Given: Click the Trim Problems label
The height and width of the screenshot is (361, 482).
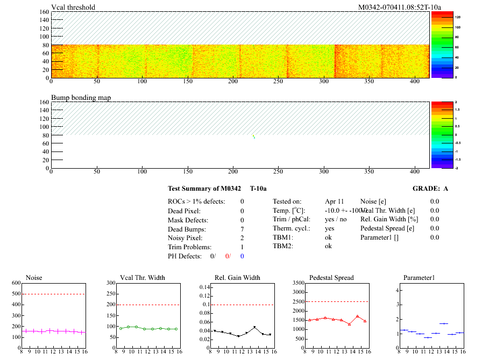Looking at the screenshot, I should (190, 247).
